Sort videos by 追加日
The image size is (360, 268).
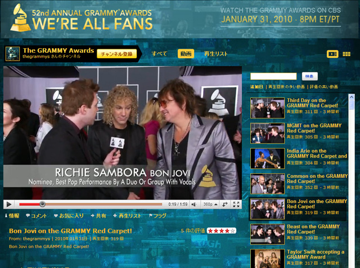pyautogui.click(x=256, y=87)
